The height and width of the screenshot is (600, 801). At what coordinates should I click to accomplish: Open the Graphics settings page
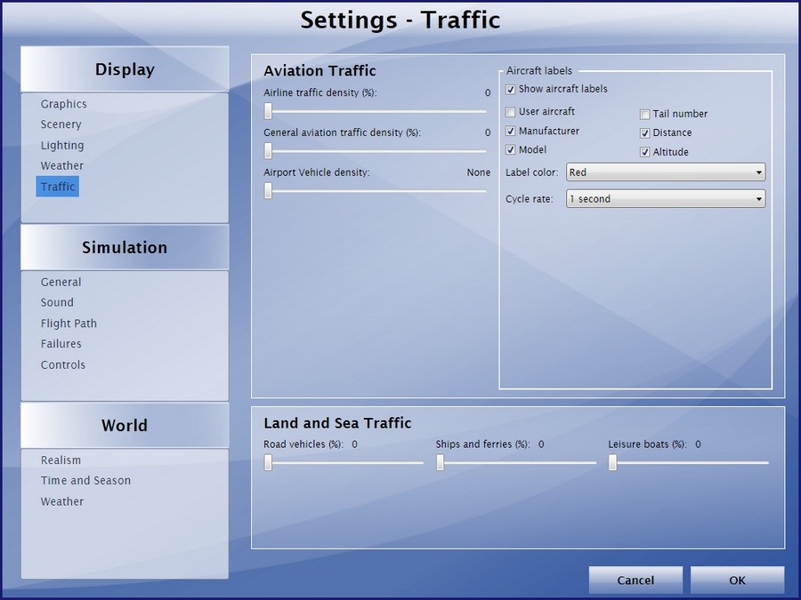(x=64, y=104)
